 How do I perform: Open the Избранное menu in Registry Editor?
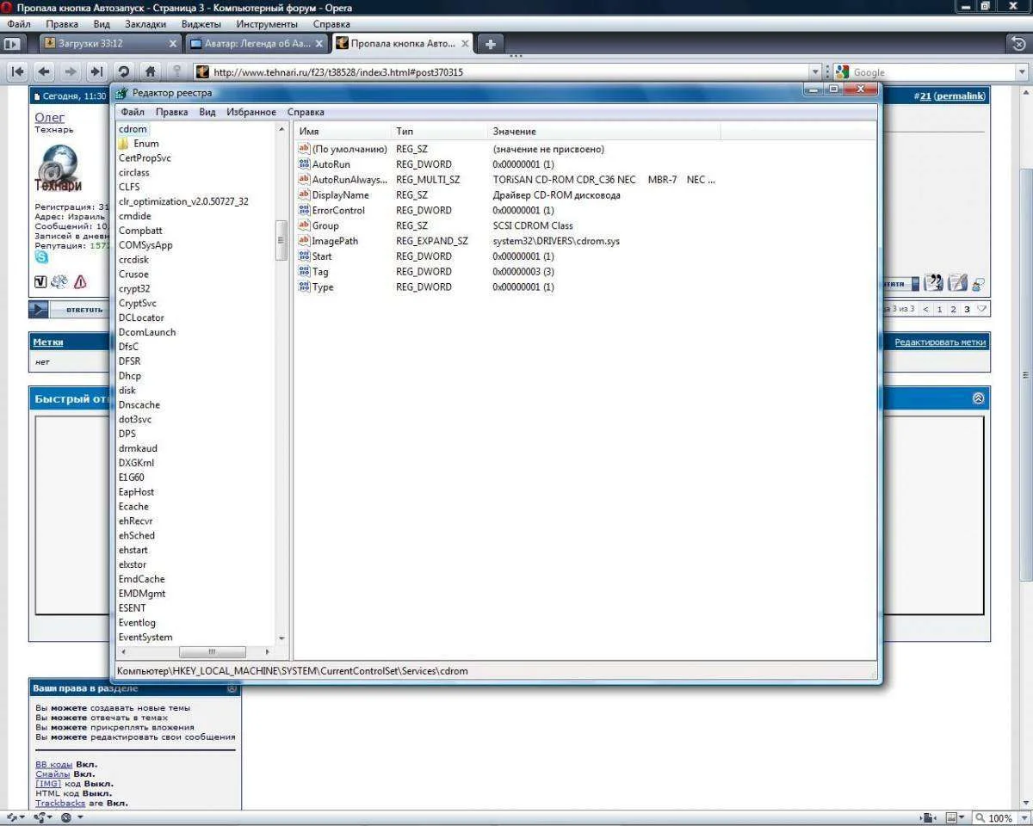[x=251, y=112]
